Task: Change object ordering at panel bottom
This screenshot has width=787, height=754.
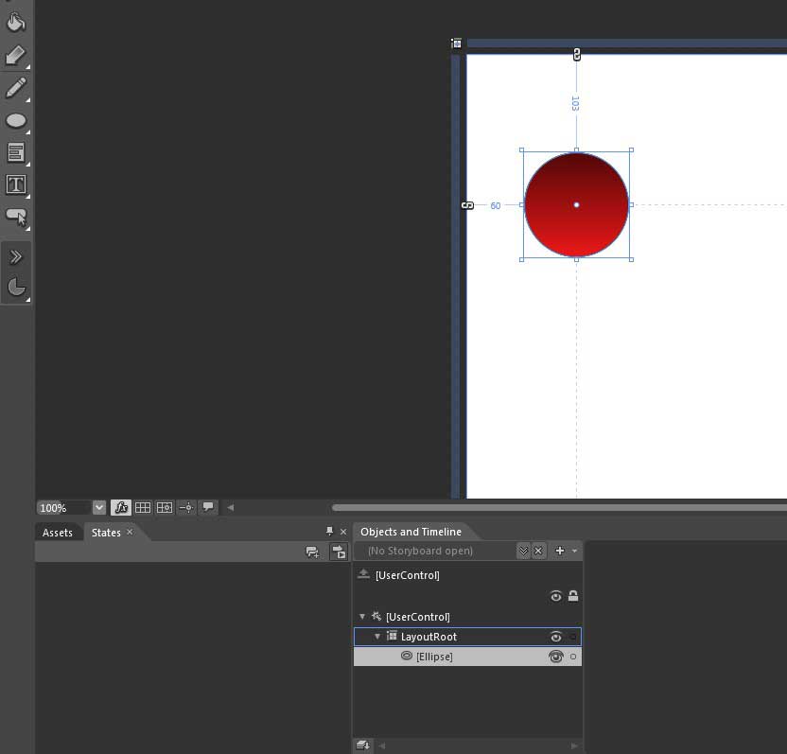Action: click(362, 745)
